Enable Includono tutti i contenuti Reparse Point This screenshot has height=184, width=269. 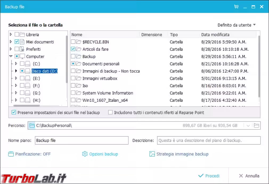tap(110, 112)
